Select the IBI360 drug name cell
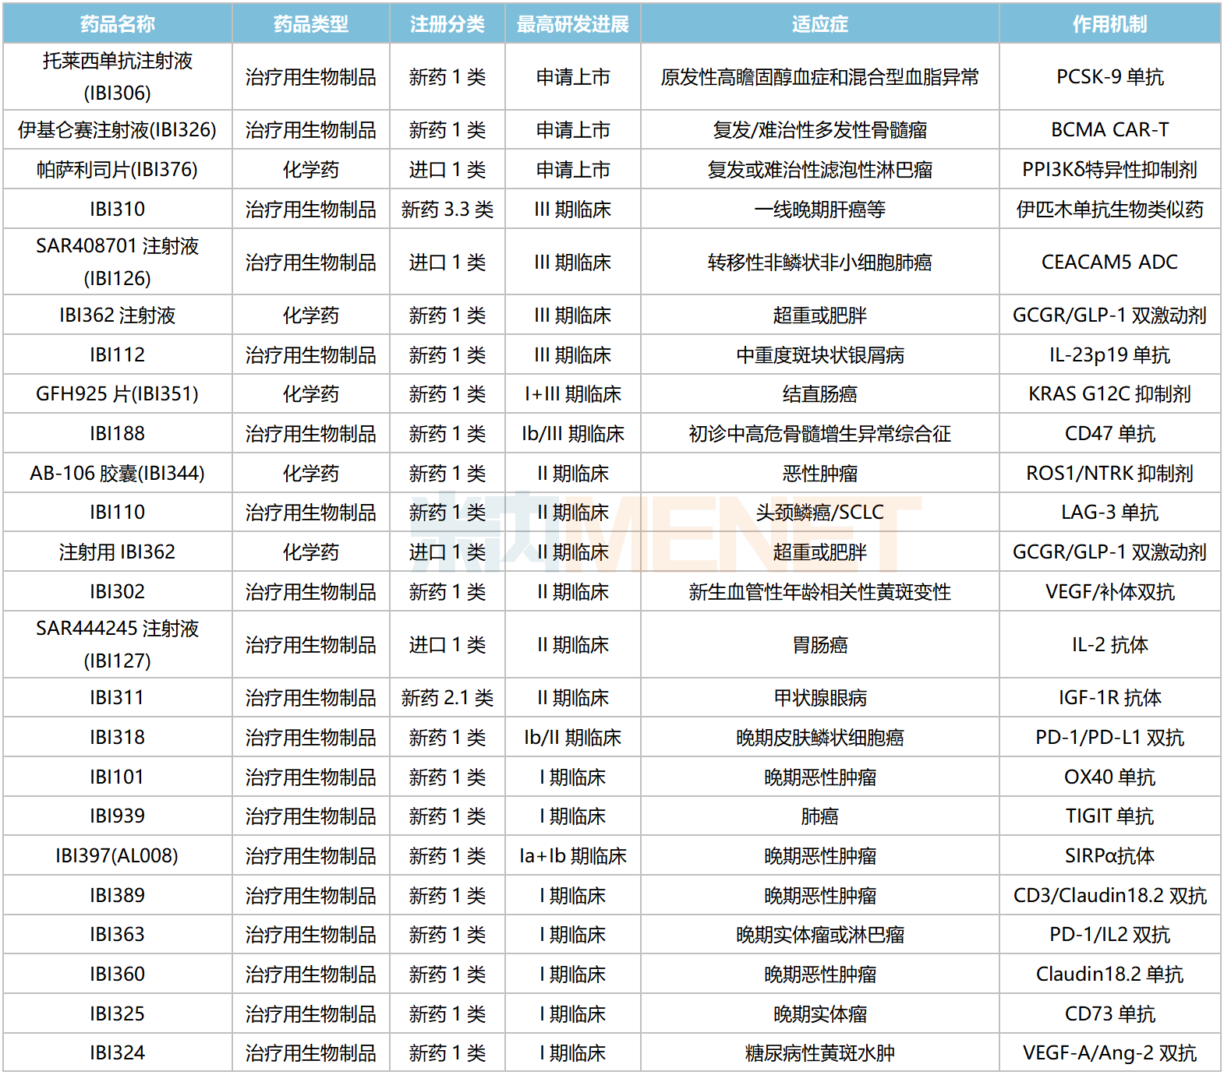The width and height of the screenshot is (1224, 1075). pos(118,974)
